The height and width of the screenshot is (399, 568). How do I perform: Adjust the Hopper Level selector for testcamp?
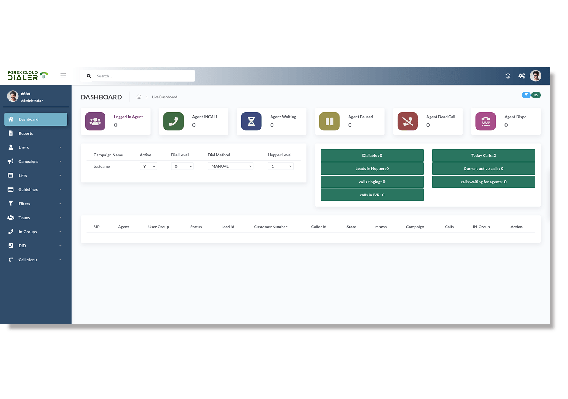[x=280, y=166]
